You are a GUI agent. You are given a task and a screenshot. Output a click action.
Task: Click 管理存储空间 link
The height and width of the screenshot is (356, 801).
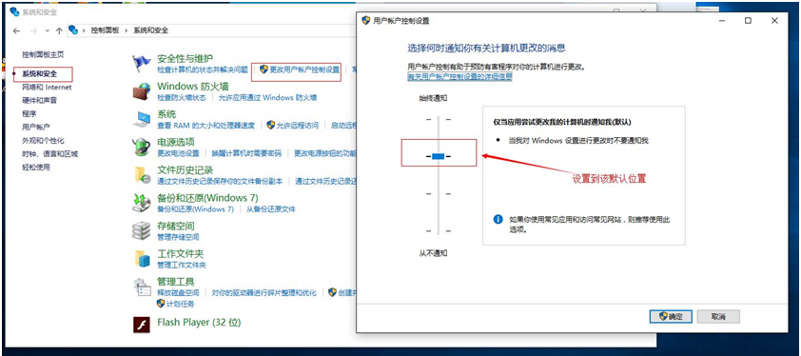point(178,237)
